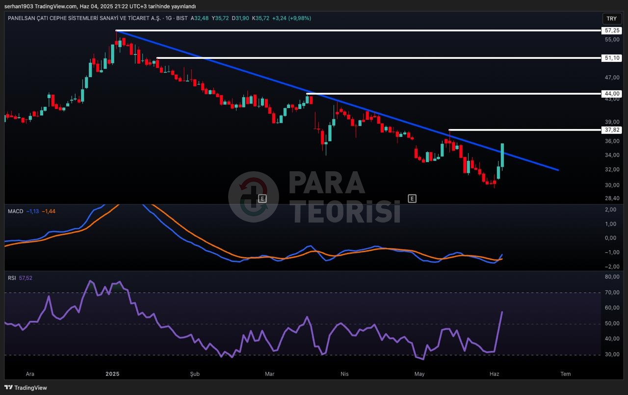Click the BIST exchange label

(182, 18)
